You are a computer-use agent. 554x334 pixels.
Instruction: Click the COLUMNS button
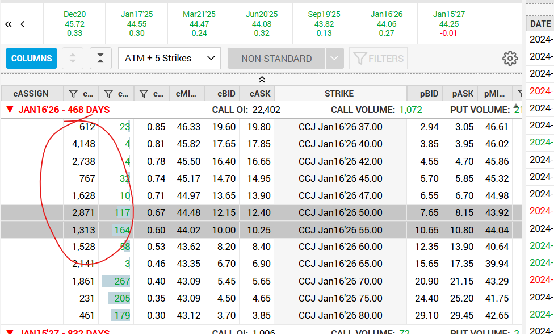(x=31, y=59)
